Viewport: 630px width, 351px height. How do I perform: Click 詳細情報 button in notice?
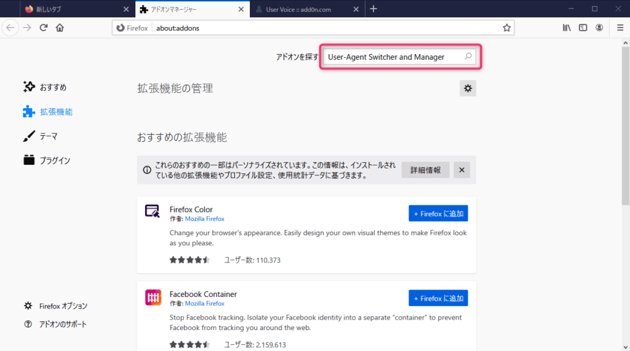pyautogui.click(x=425, y=170)
